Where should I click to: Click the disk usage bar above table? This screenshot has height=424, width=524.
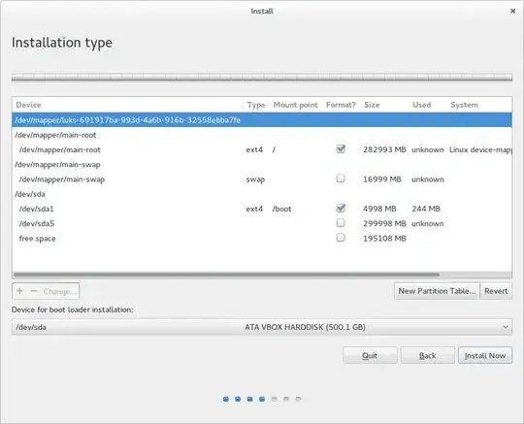pos(262,78)
